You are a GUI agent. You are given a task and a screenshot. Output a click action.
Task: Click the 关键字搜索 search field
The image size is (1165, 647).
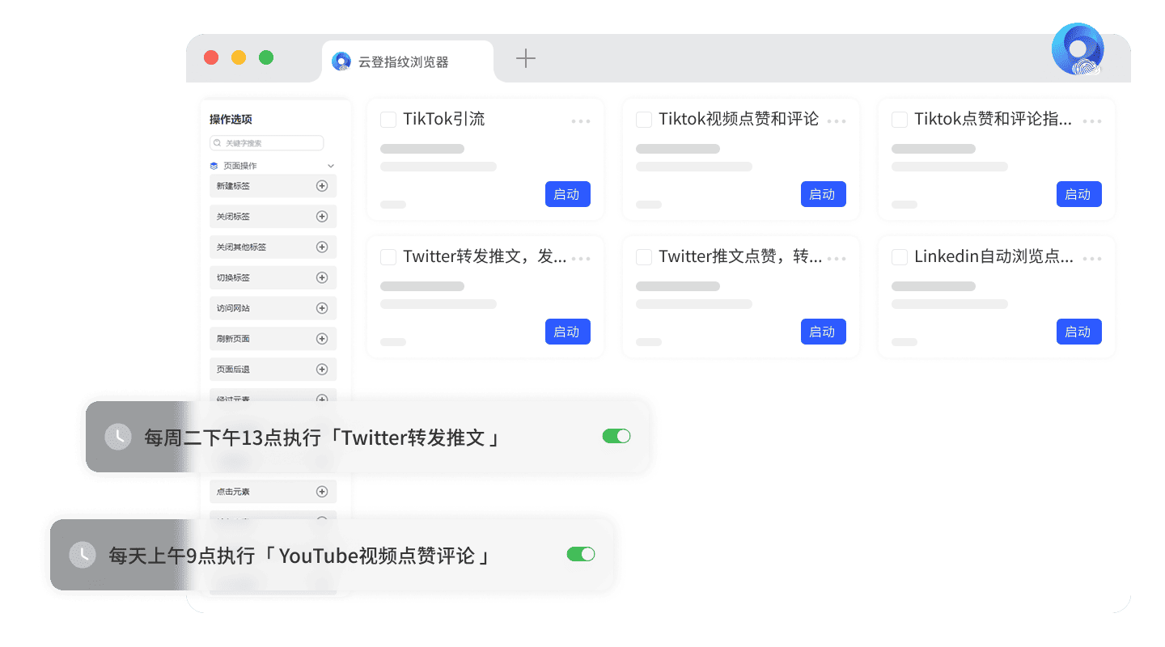pyautogui.click(x=267, y=143)
